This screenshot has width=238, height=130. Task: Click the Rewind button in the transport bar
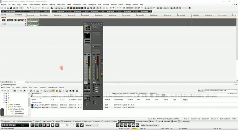pyautogui.click(x=32, y=125)
